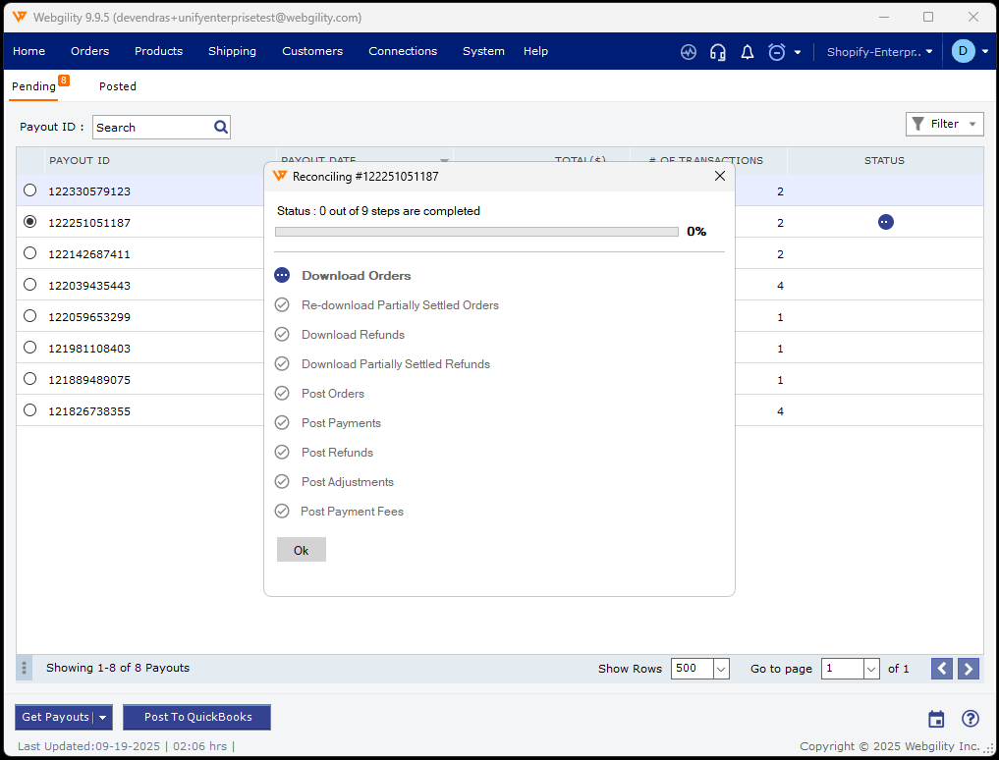The height and width of the screenshot is (760, 999).
Task: Open the Shopify-Enterprise store selector dropdown
Action: pyautogui.click(x=879, y=52)
